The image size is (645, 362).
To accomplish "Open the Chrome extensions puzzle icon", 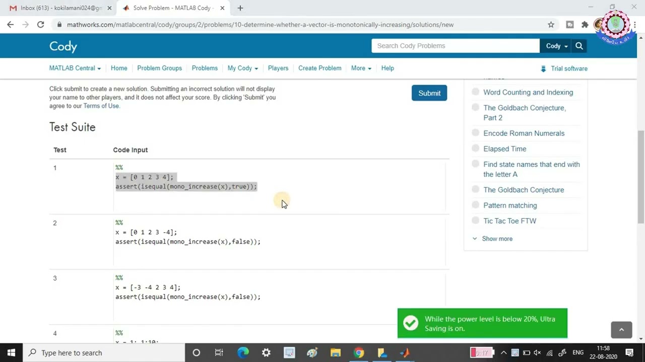I will (585, 25).
